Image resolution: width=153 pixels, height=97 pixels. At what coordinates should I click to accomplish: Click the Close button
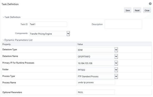click(147, 10)
